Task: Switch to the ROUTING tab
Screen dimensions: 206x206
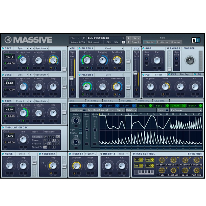Action: coord(144,101)
